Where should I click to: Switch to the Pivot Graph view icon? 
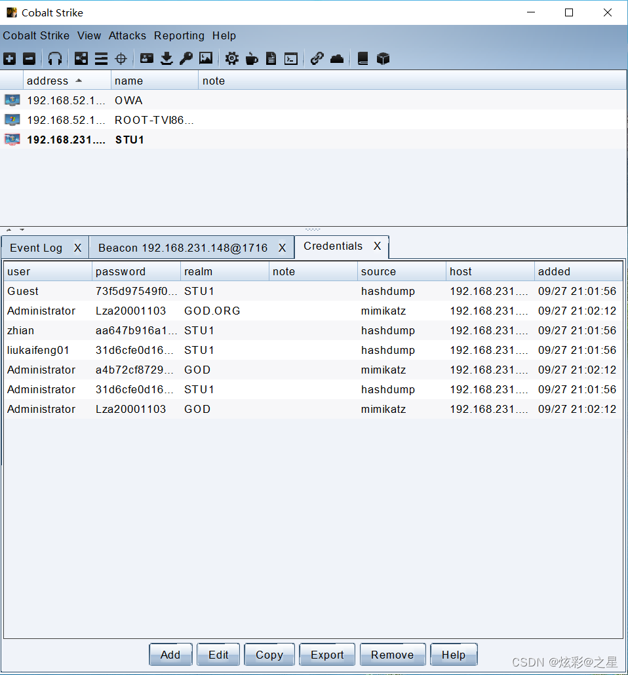pyautogui.click(x=81, y=58)
